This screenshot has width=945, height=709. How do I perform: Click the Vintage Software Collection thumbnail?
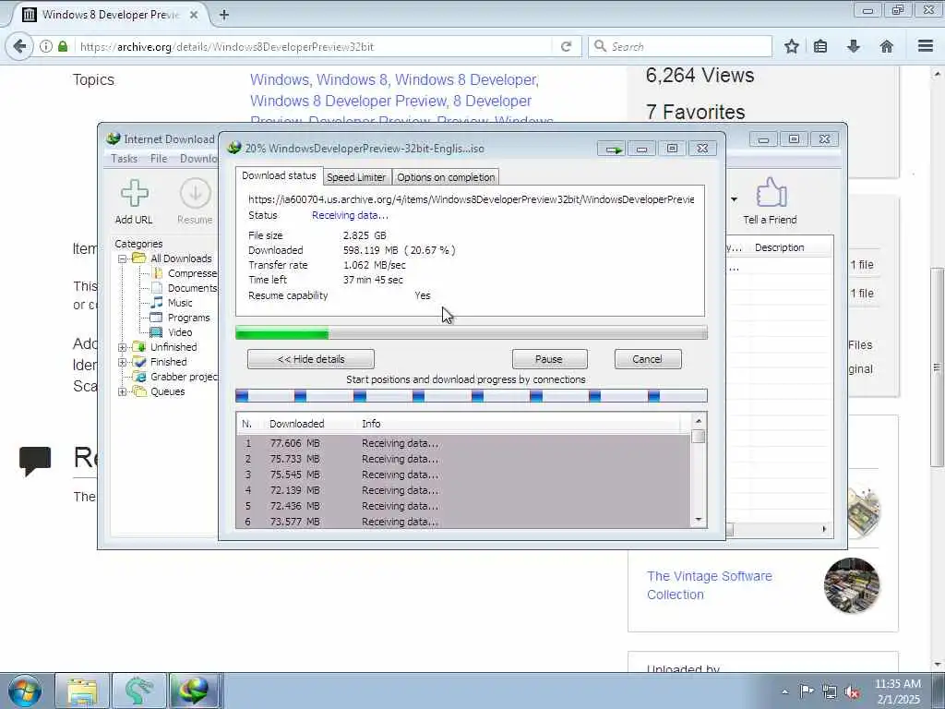click(x=852, y=584)
